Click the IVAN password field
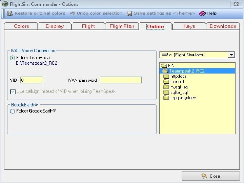The image size is (244, 183). (x=121, y=80)
